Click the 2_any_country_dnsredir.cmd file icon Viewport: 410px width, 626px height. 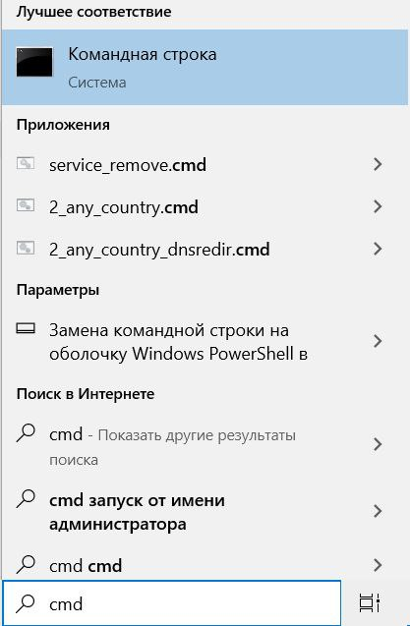(x=26, y=248)
